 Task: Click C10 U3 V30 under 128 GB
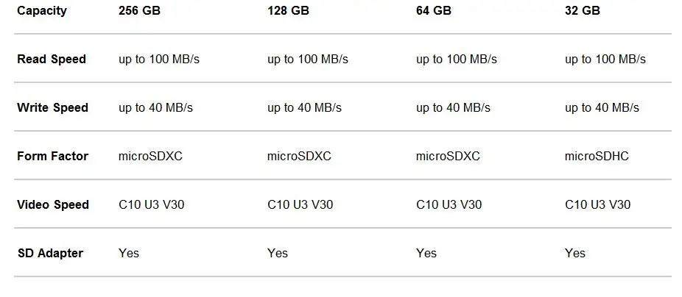click(x=300, y=204)
